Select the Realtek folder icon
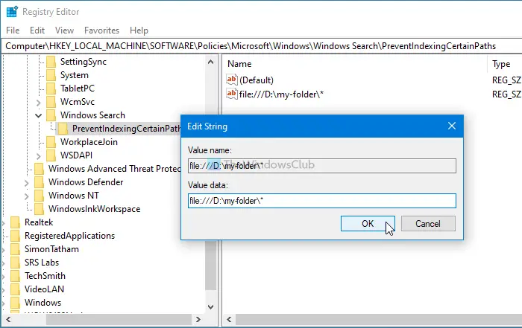Viewport: 522px width, 328px height. [x=16, y=222]
